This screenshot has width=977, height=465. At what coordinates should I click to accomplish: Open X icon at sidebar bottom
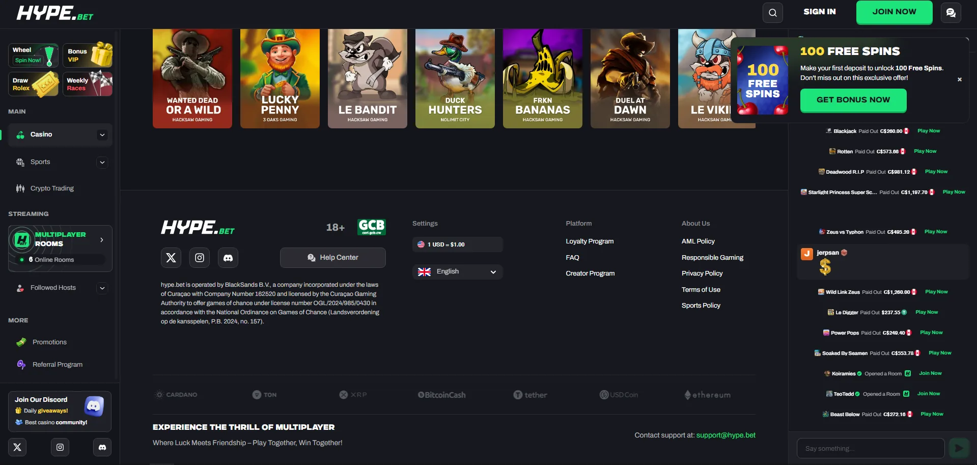(17, 447)
